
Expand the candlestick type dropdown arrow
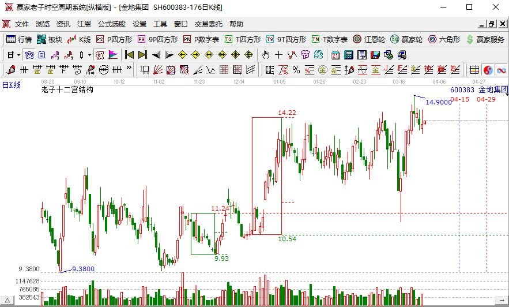pos(89,55)
